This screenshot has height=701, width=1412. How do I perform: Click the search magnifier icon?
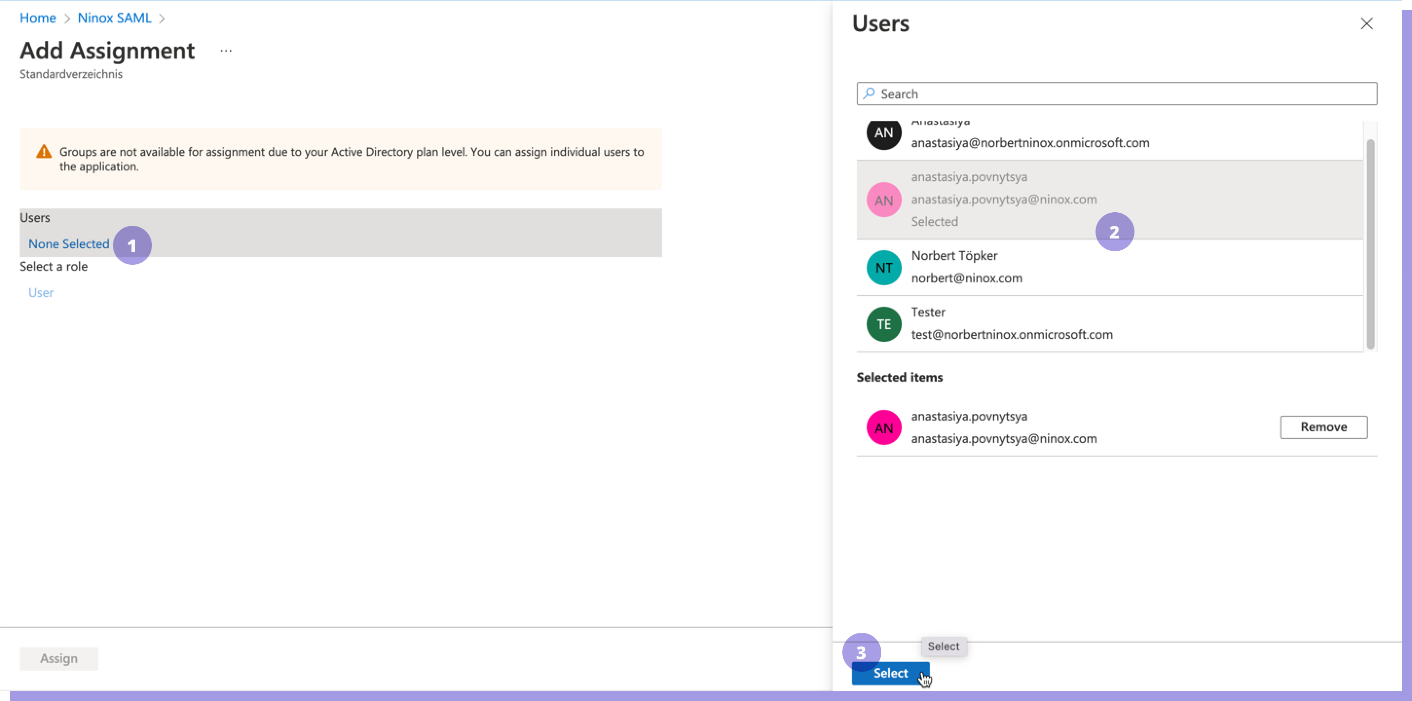pyautogui.click(x=869, y=94)
